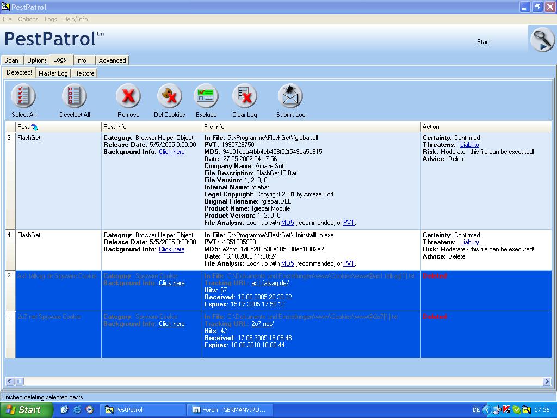Click the Company Name value Amaze Soft
Image resolution: width=557 pixels, height=418 pixels.
[x=270, y=166]
